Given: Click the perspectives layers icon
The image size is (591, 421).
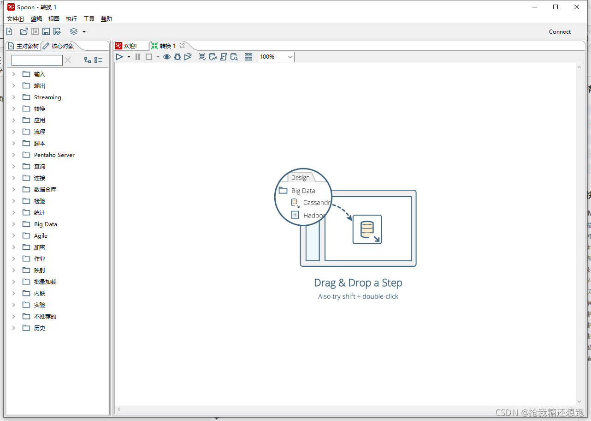Looking at the screenshot, I should pos(74,31).
